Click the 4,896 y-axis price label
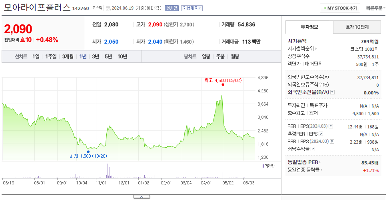 coord(263,78)
